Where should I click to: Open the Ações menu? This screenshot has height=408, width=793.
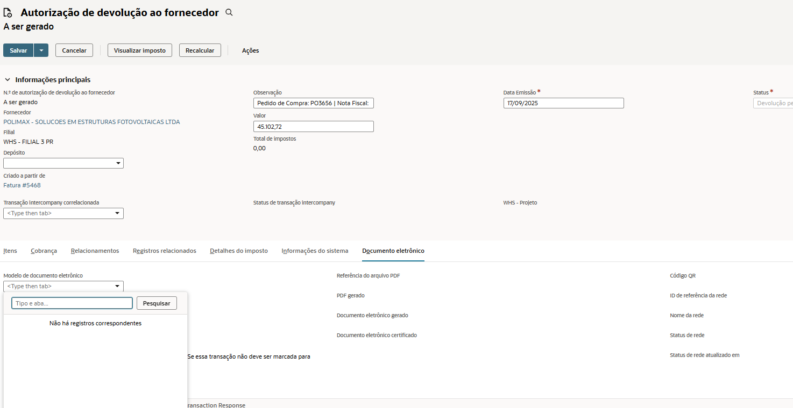click(250, 50)
